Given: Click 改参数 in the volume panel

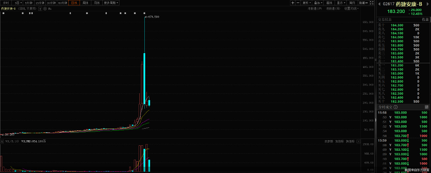Looking at the screenshot, I should click(329, 142).
